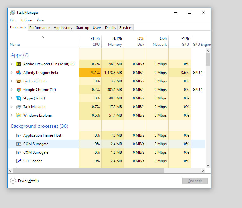The height and width of the screenshot is (208, 242).
Task: Click the 98.9 MB memory cell
Action: coord(113,64)
